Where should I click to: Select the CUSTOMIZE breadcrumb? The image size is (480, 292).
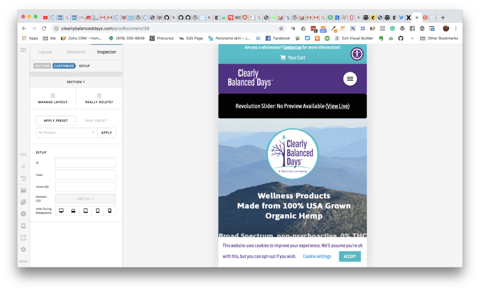tap(63, 66)
